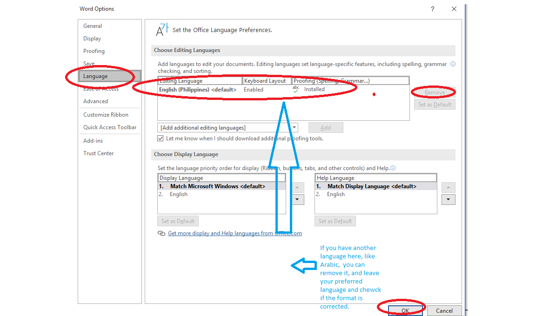536x316 pixels.
Task: Toggle the download proofing tools notification checkbox
Action: click(161, 138)
